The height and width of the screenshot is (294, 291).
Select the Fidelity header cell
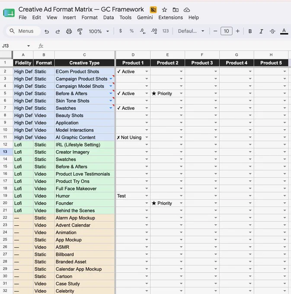[23, 63]
